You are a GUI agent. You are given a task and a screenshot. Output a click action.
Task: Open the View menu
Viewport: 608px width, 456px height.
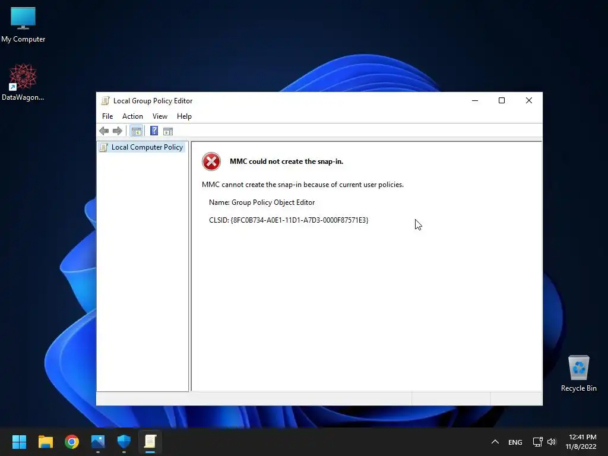(x=160, y=116)
